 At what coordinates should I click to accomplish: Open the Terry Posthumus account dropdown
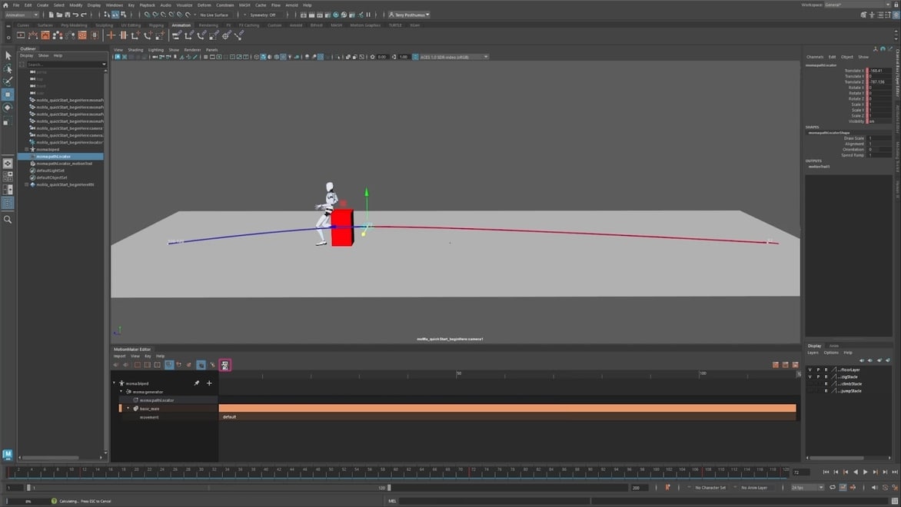click(x=409, y=15)
